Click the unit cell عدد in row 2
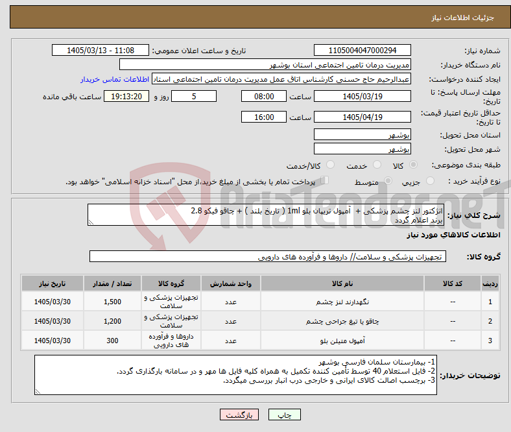Viewport: 511px width, 432px height. (x=231, y=321)
